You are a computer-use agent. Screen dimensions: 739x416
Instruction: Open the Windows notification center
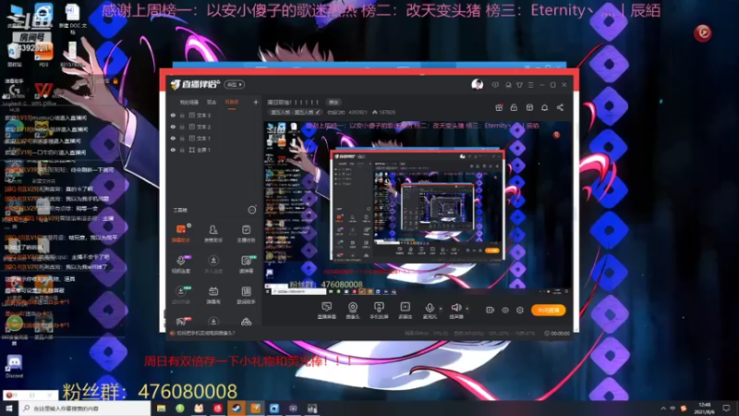(x=726, y=408)
